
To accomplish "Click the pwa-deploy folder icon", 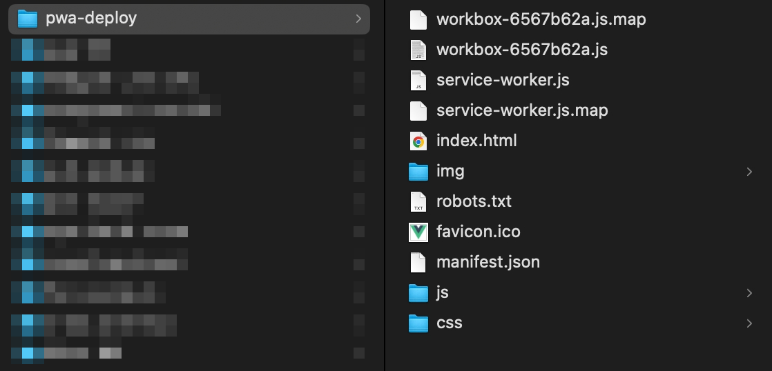I will click(27, 19).
